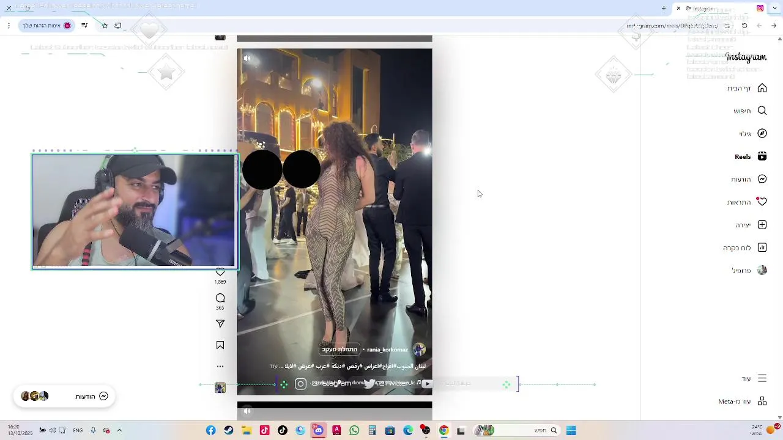The height and width of the screenshot is (440, 783).
Task: Open the Dashboard (לוח בקרה) chart icon
Action: (744, 248)
